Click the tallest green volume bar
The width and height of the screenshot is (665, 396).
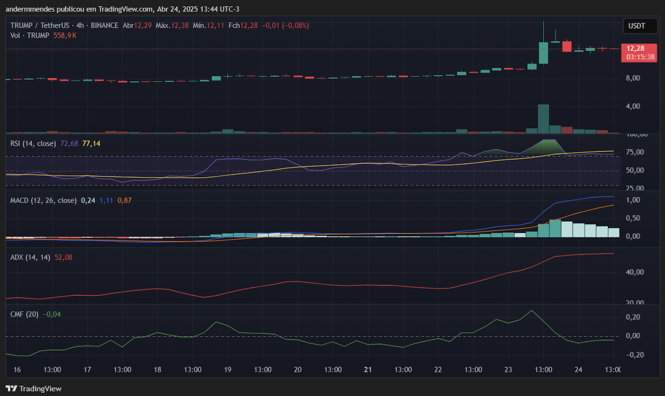[x=544, y=119]
